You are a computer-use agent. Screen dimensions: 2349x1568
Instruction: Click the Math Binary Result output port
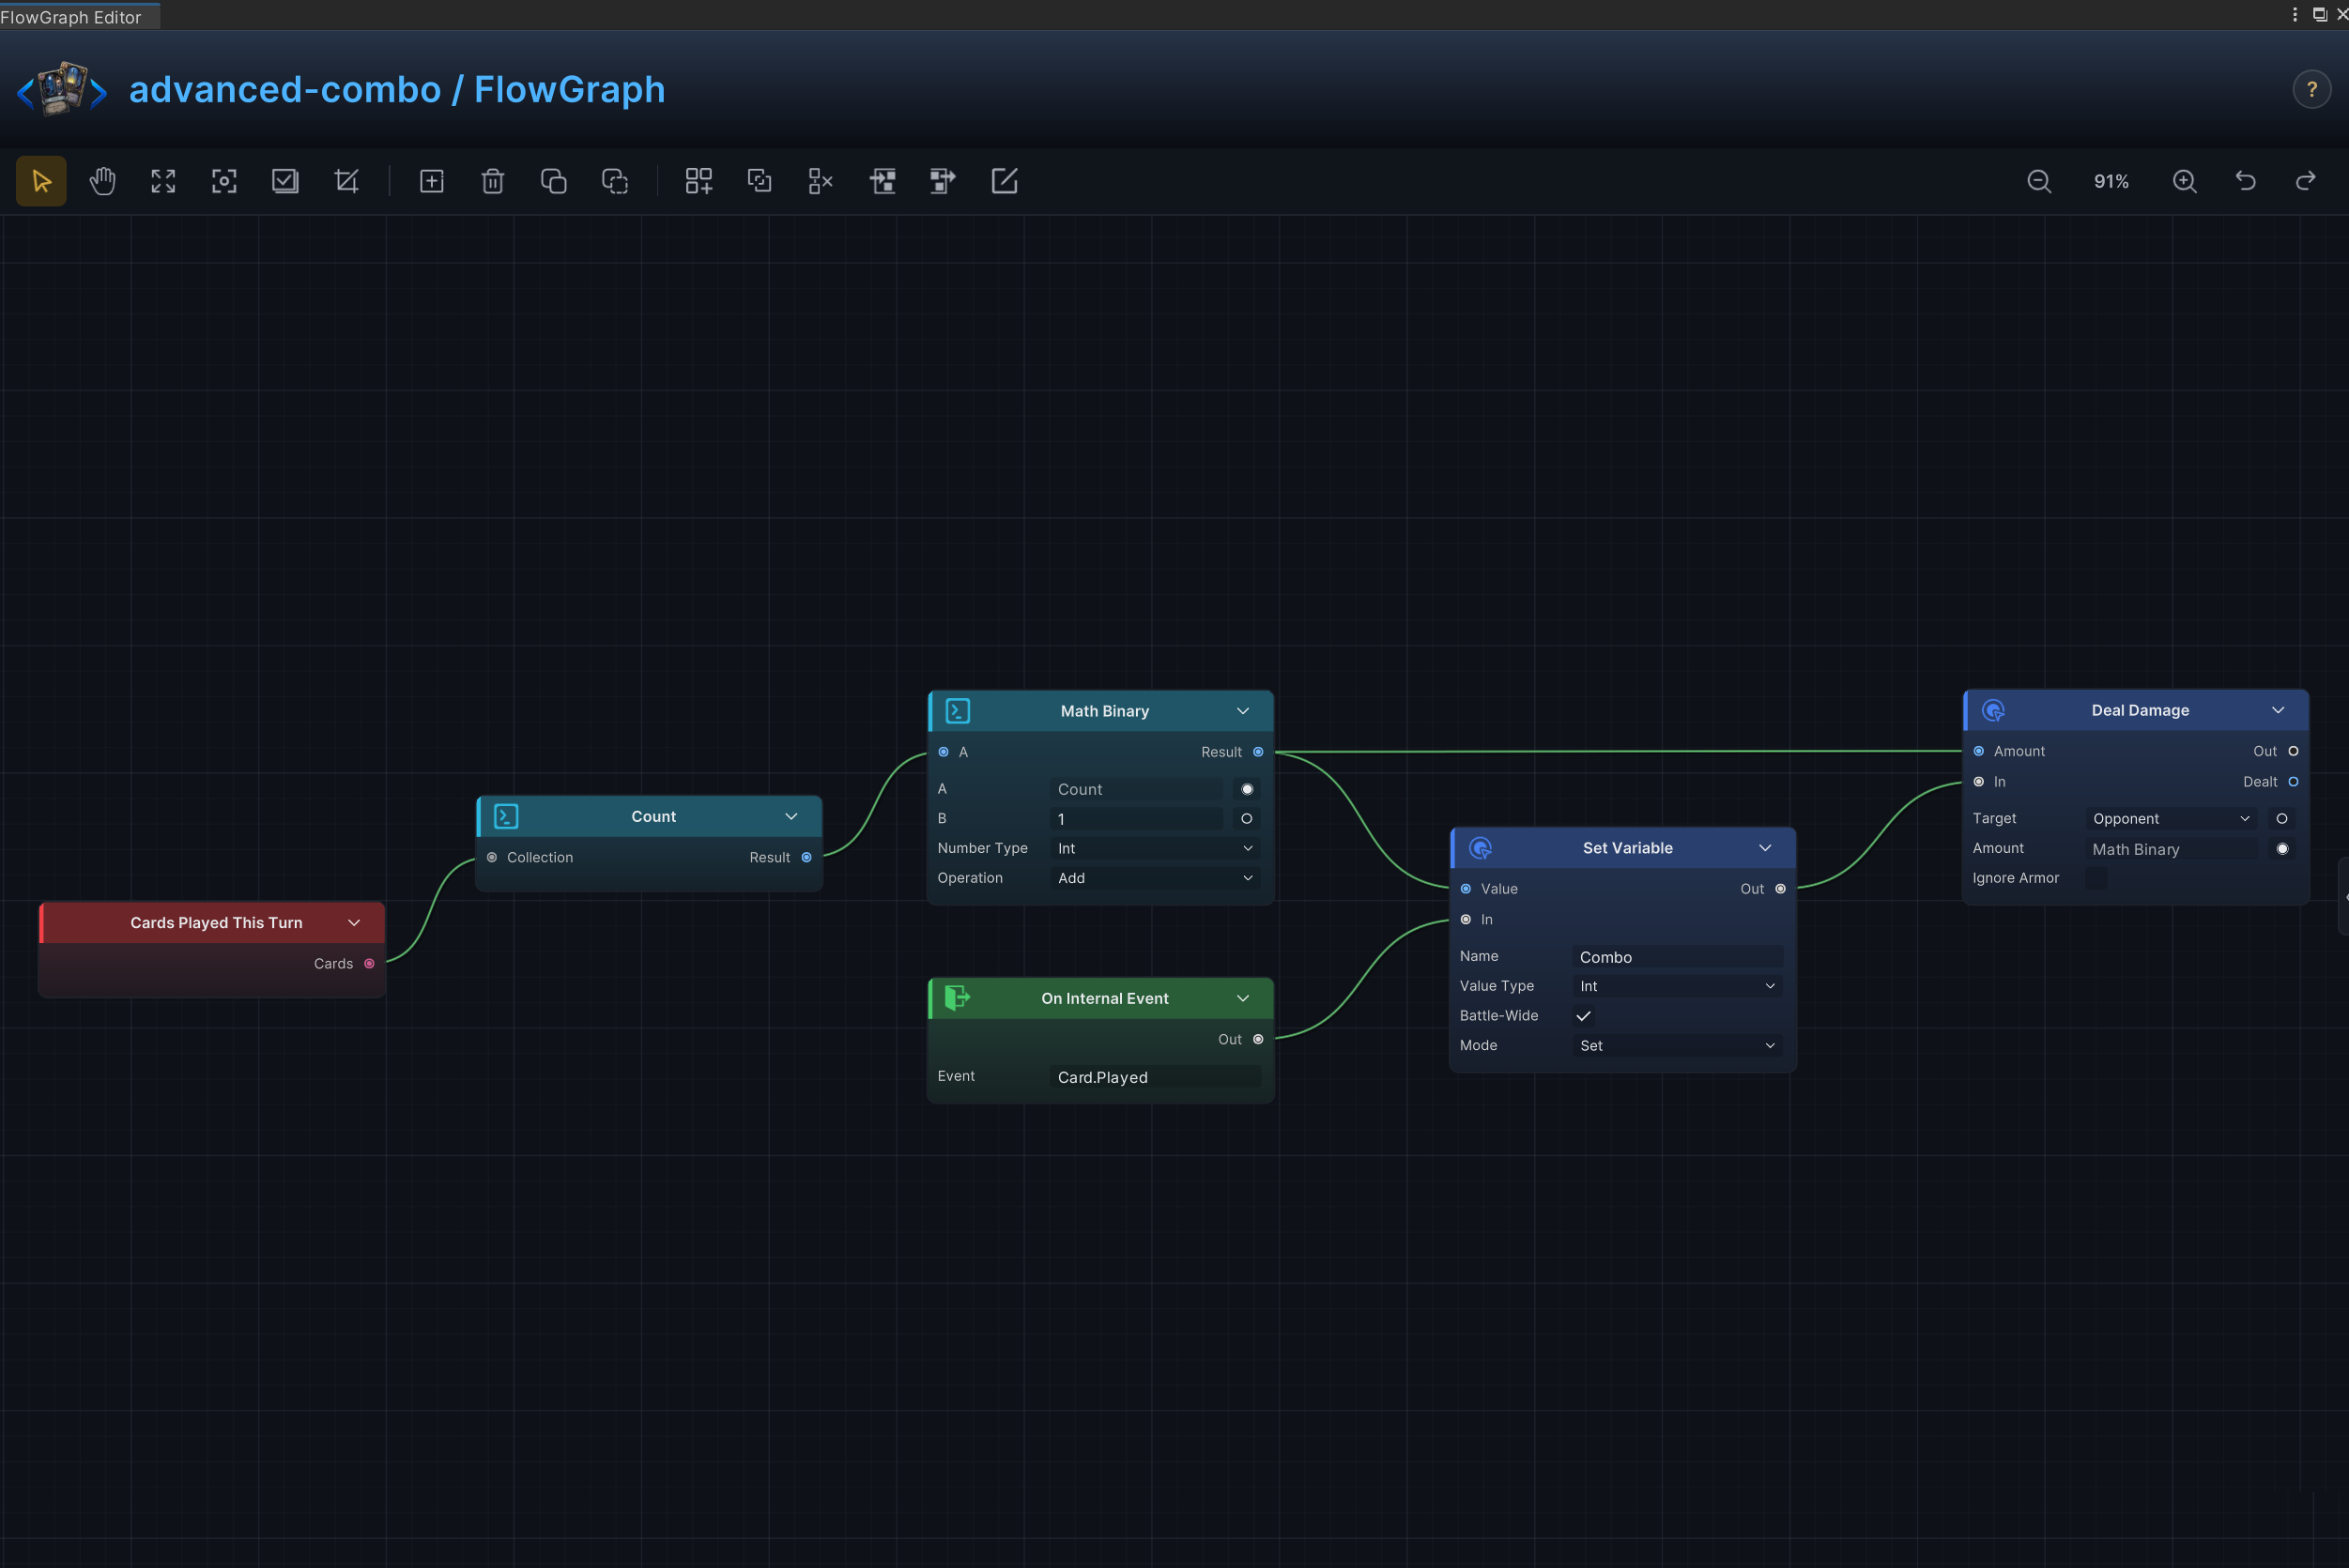(x=1259, y=752)
